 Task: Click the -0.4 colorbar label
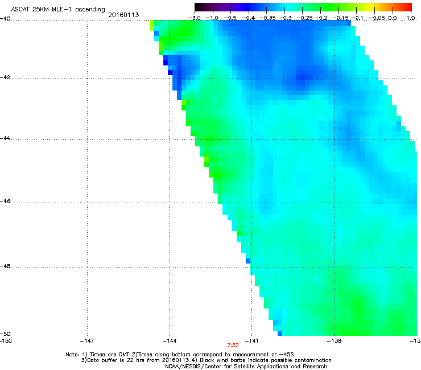(249, 18)
